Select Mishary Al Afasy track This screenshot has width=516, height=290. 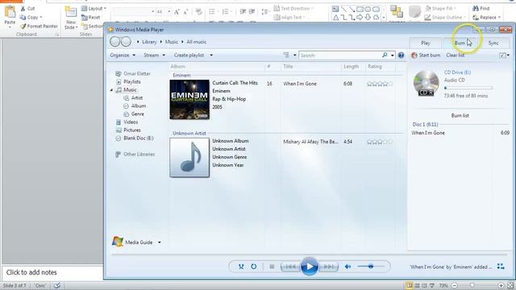pos(310,142)
